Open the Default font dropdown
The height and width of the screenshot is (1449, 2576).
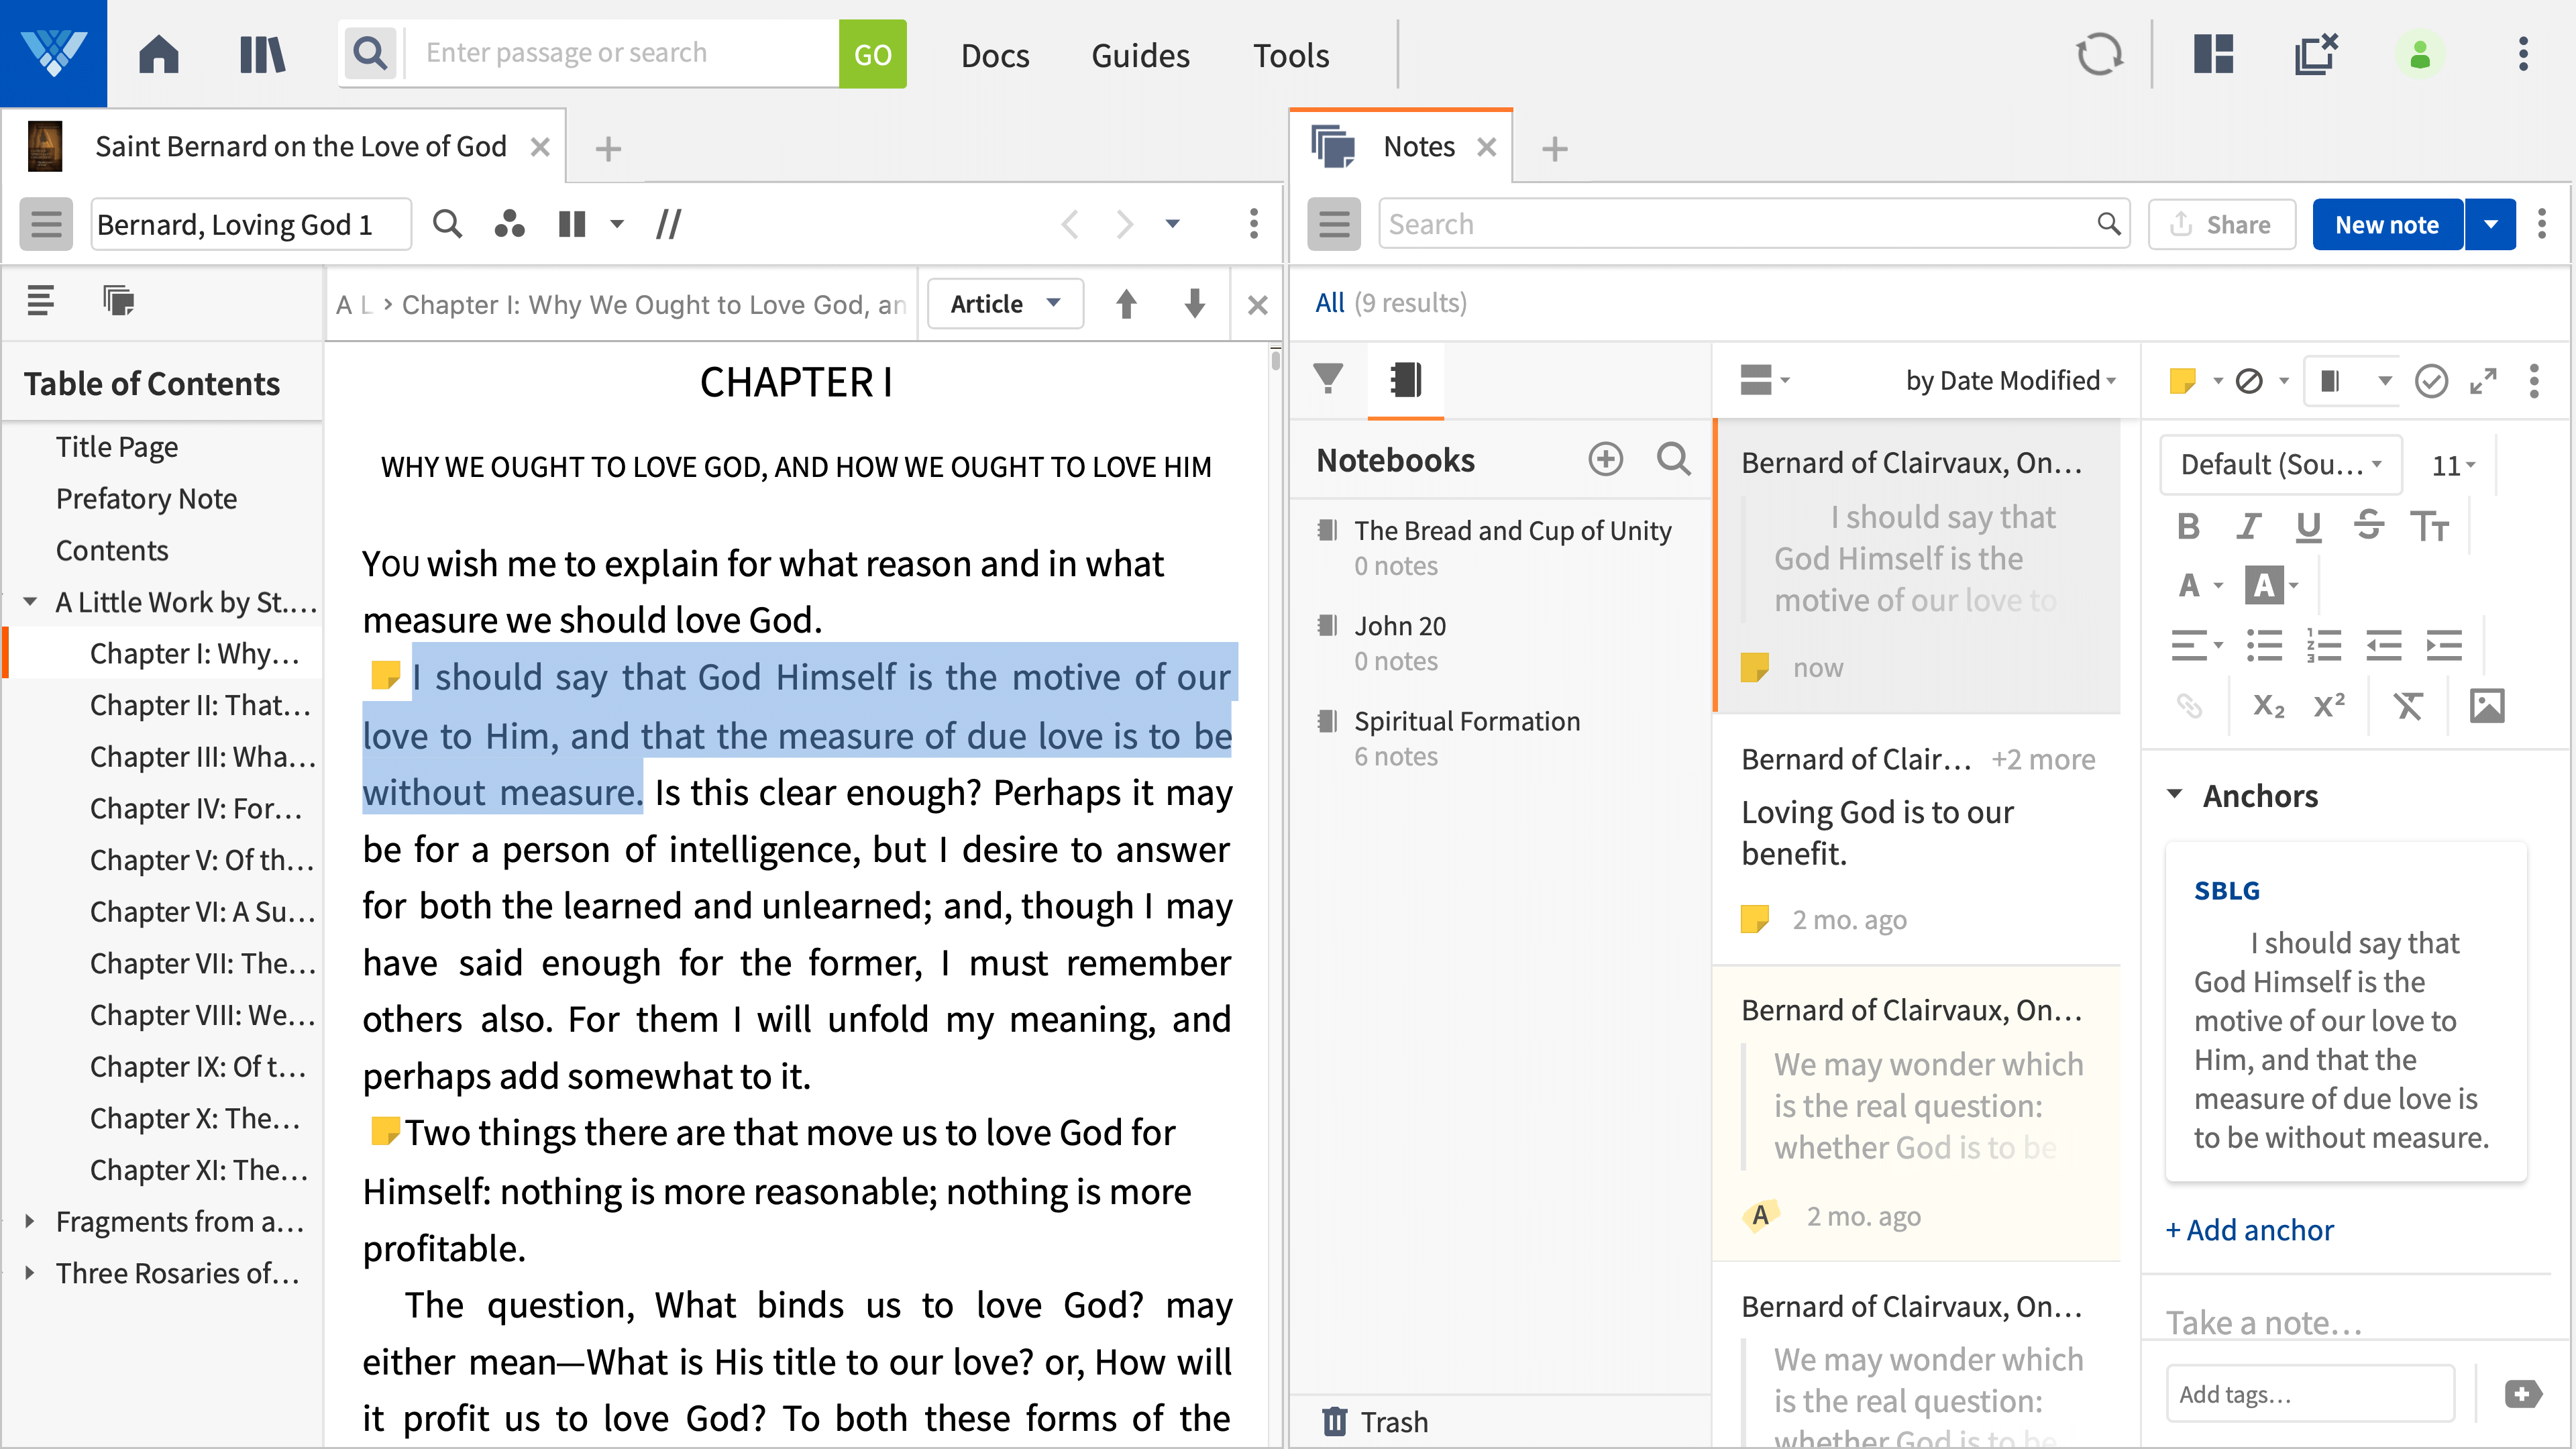pyautogui.click(x=2280, y=465)
